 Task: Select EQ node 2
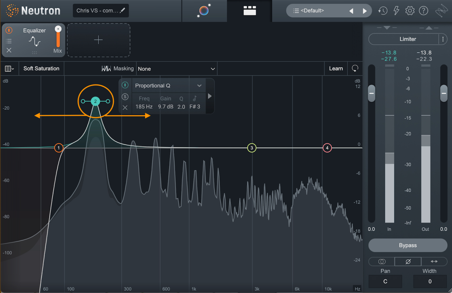[x=95, y=101]
